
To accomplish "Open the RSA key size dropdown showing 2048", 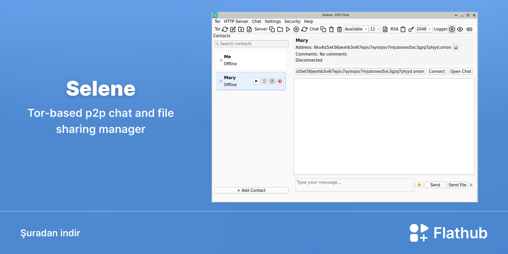I will [x=424, y=29].
